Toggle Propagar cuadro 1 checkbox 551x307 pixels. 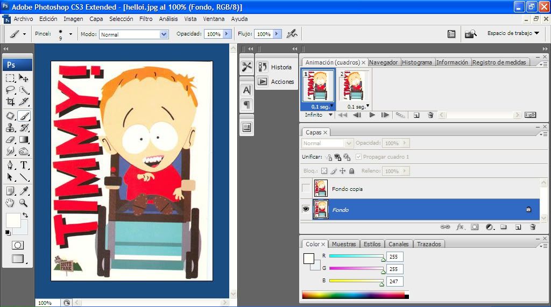358,156
